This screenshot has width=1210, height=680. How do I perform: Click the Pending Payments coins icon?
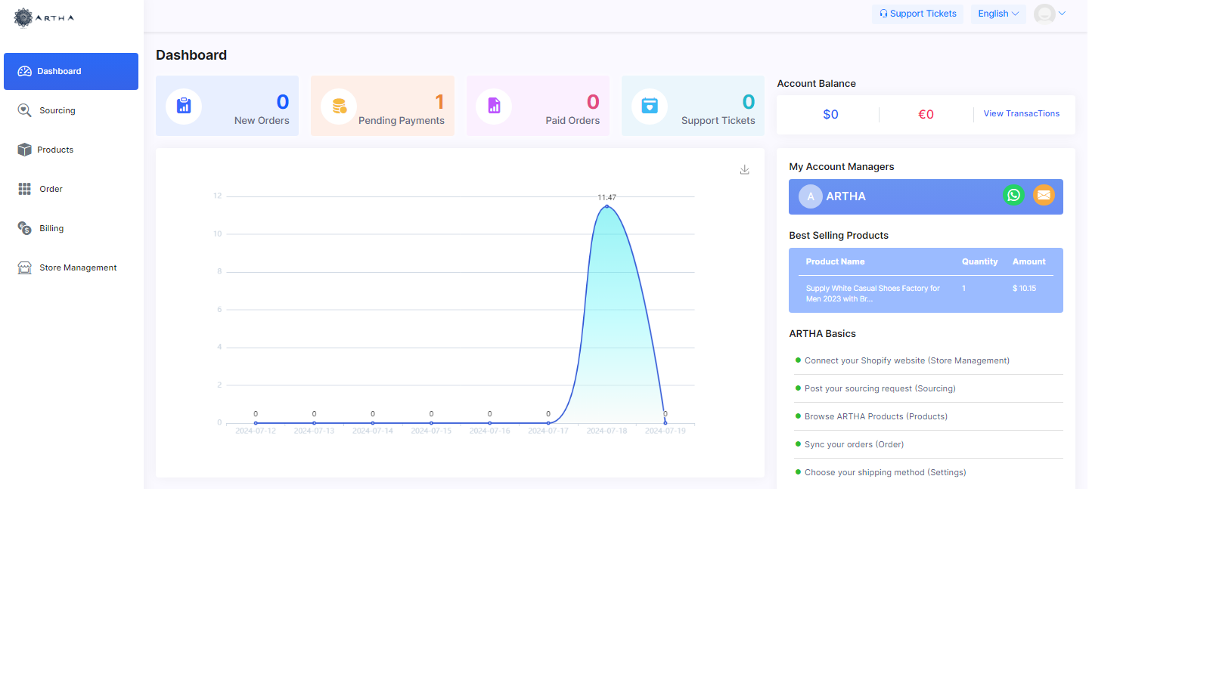(339, 106)
